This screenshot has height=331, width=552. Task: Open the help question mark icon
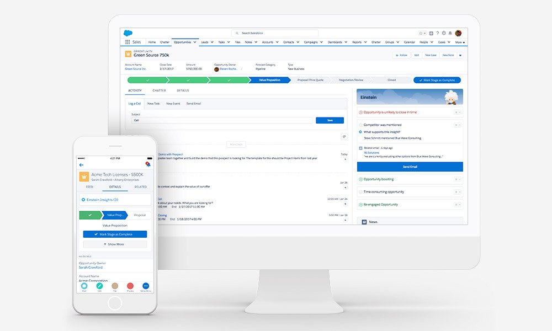coord(438,33)
